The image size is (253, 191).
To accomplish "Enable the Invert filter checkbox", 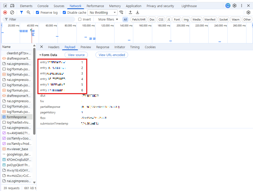I will (80, 20).
